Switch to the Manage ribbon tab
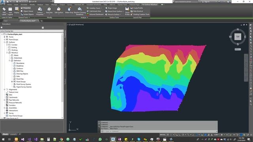 pyautogui.click(x=54, y=5)
